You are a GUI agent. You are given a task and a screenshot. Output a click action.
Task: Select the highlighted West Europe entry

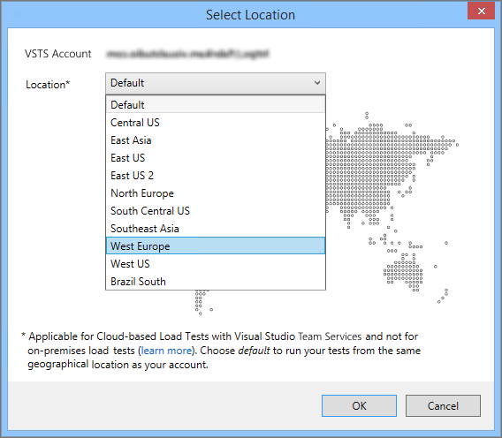(216, 246)
